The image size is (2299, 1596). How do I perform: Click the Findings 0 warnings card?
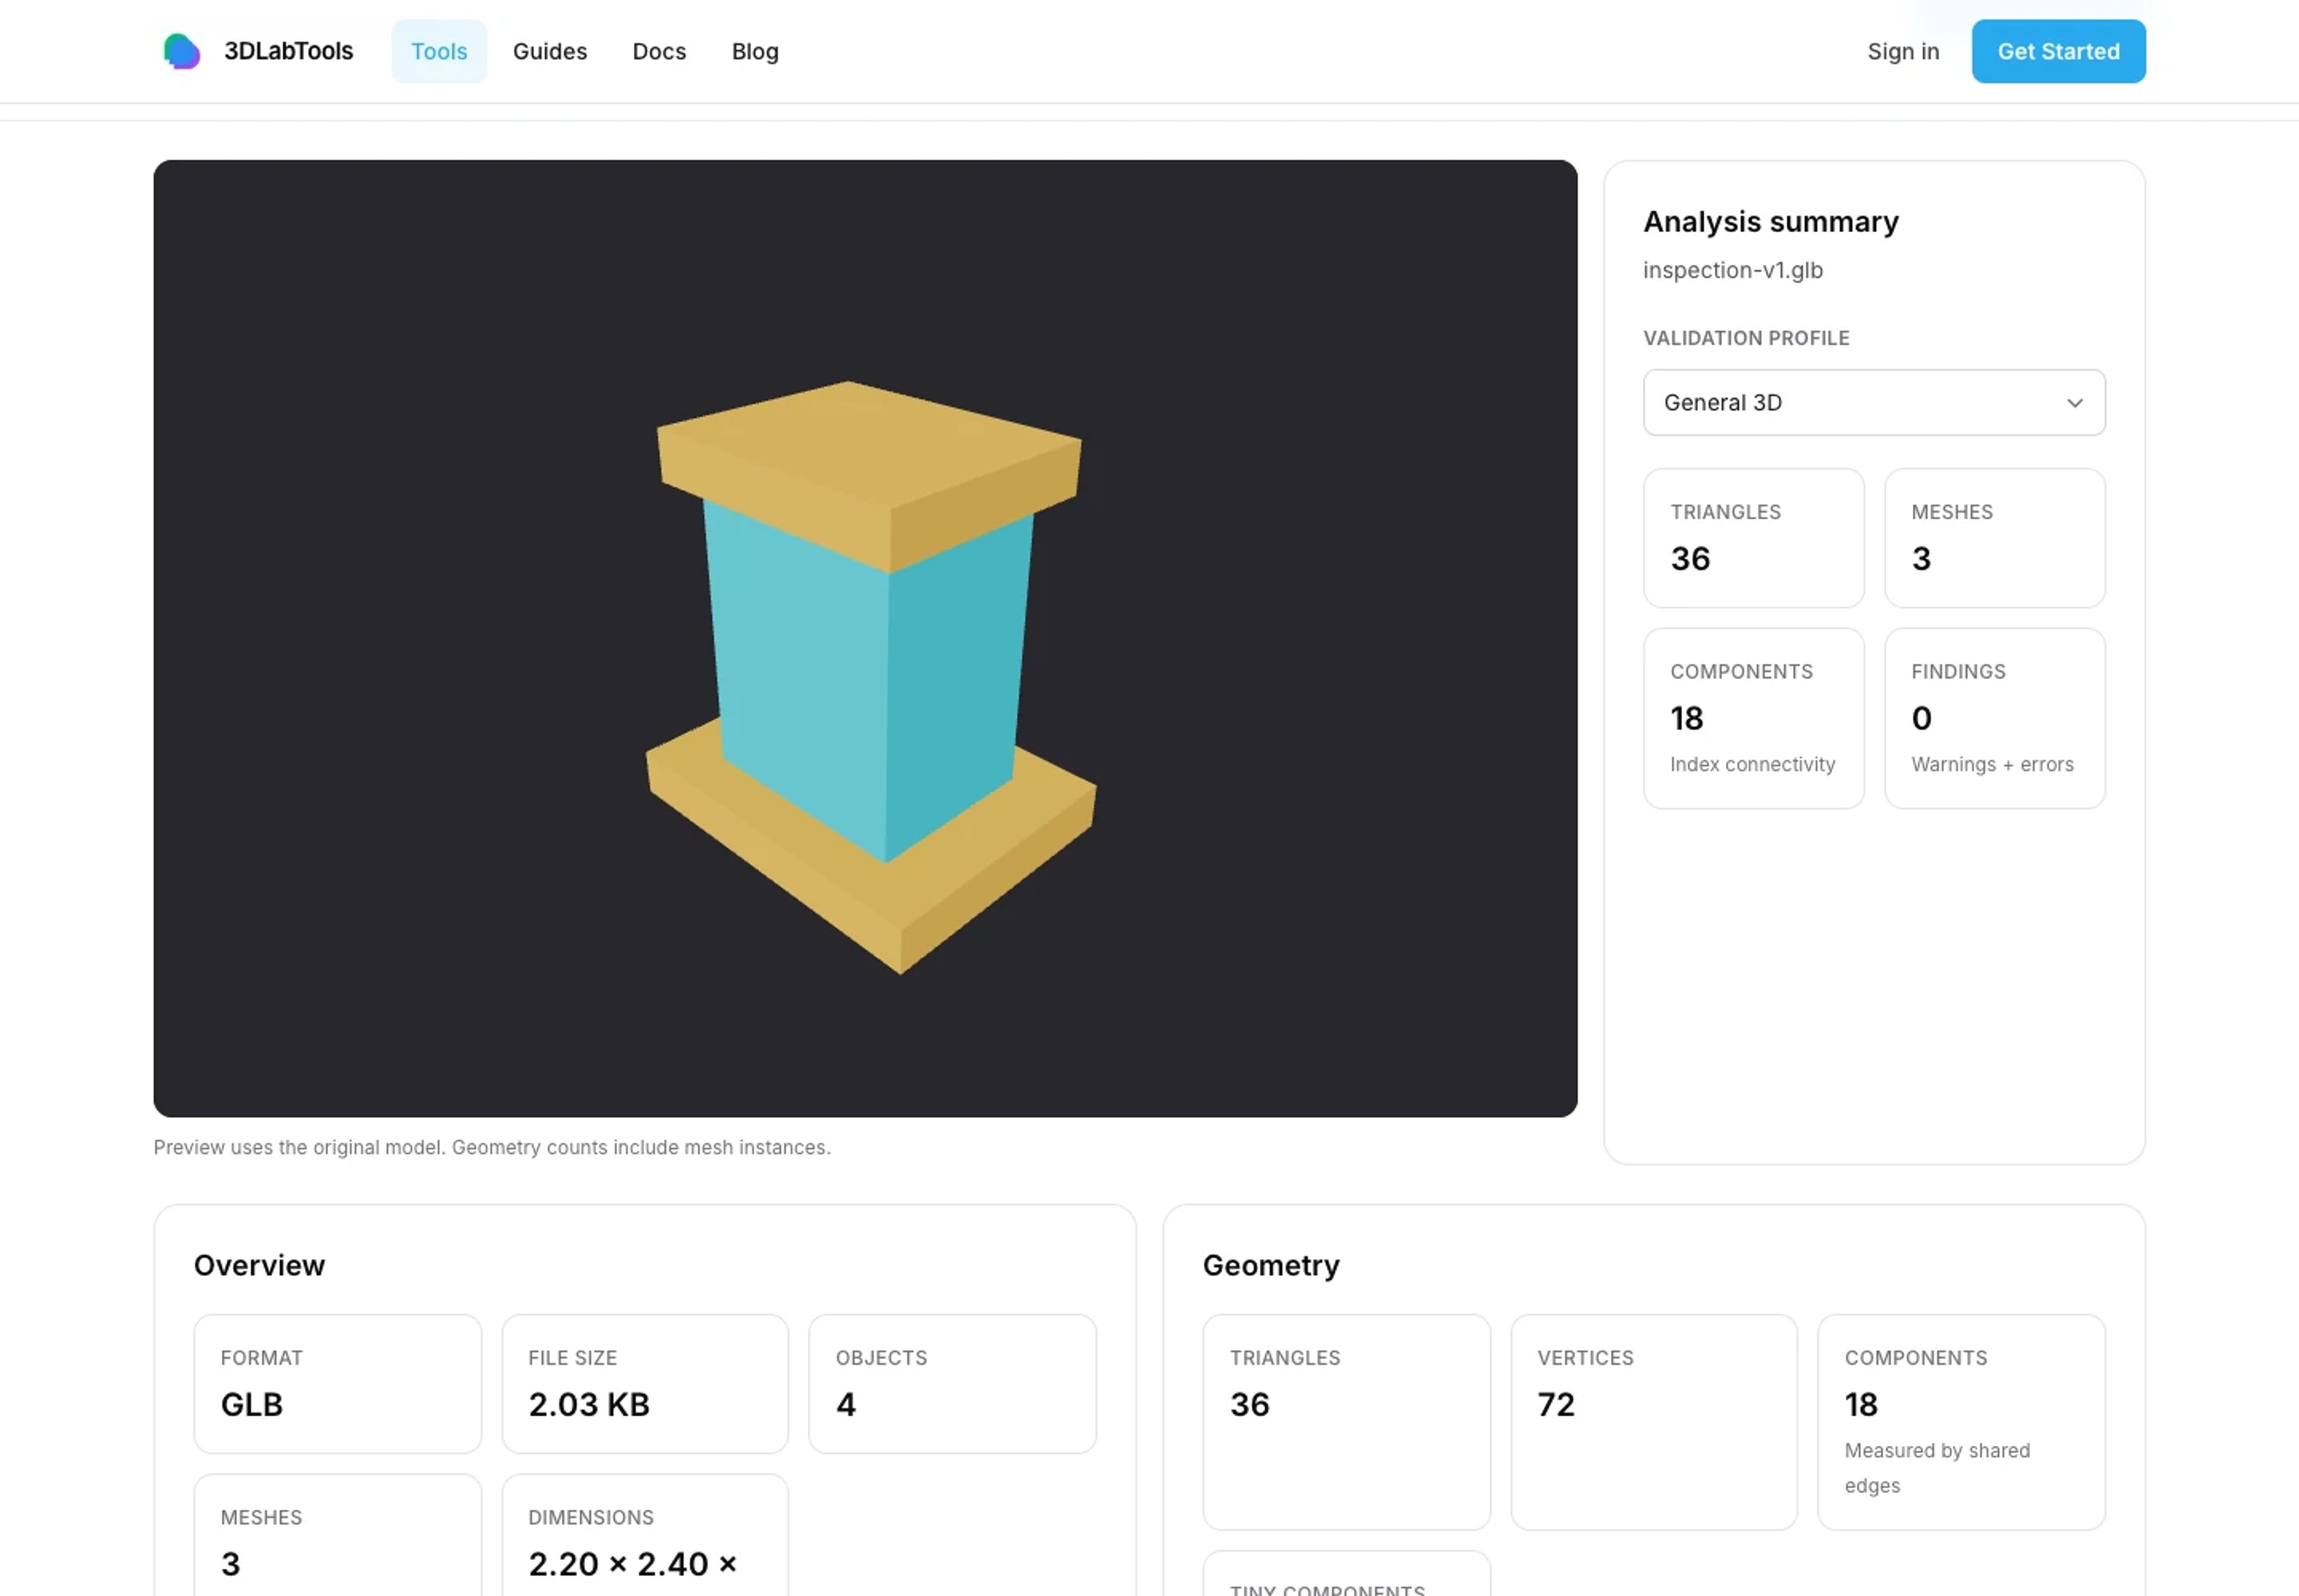[1995, 718]
